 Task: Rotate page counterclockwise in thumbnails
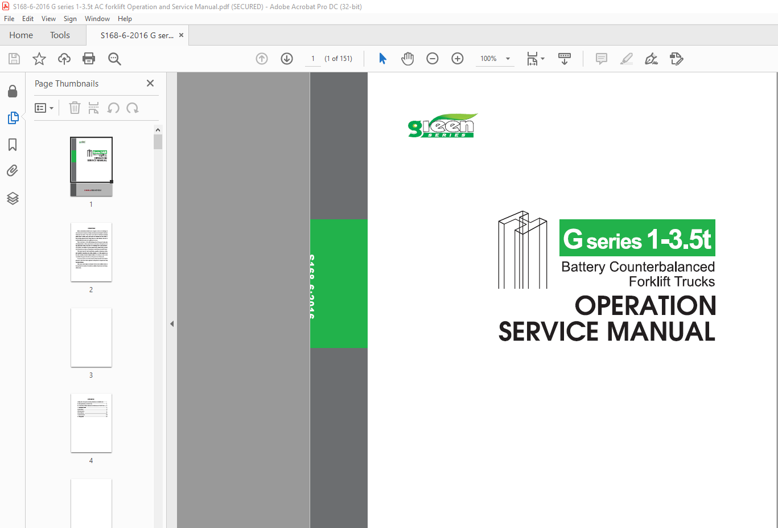(113, 108)
